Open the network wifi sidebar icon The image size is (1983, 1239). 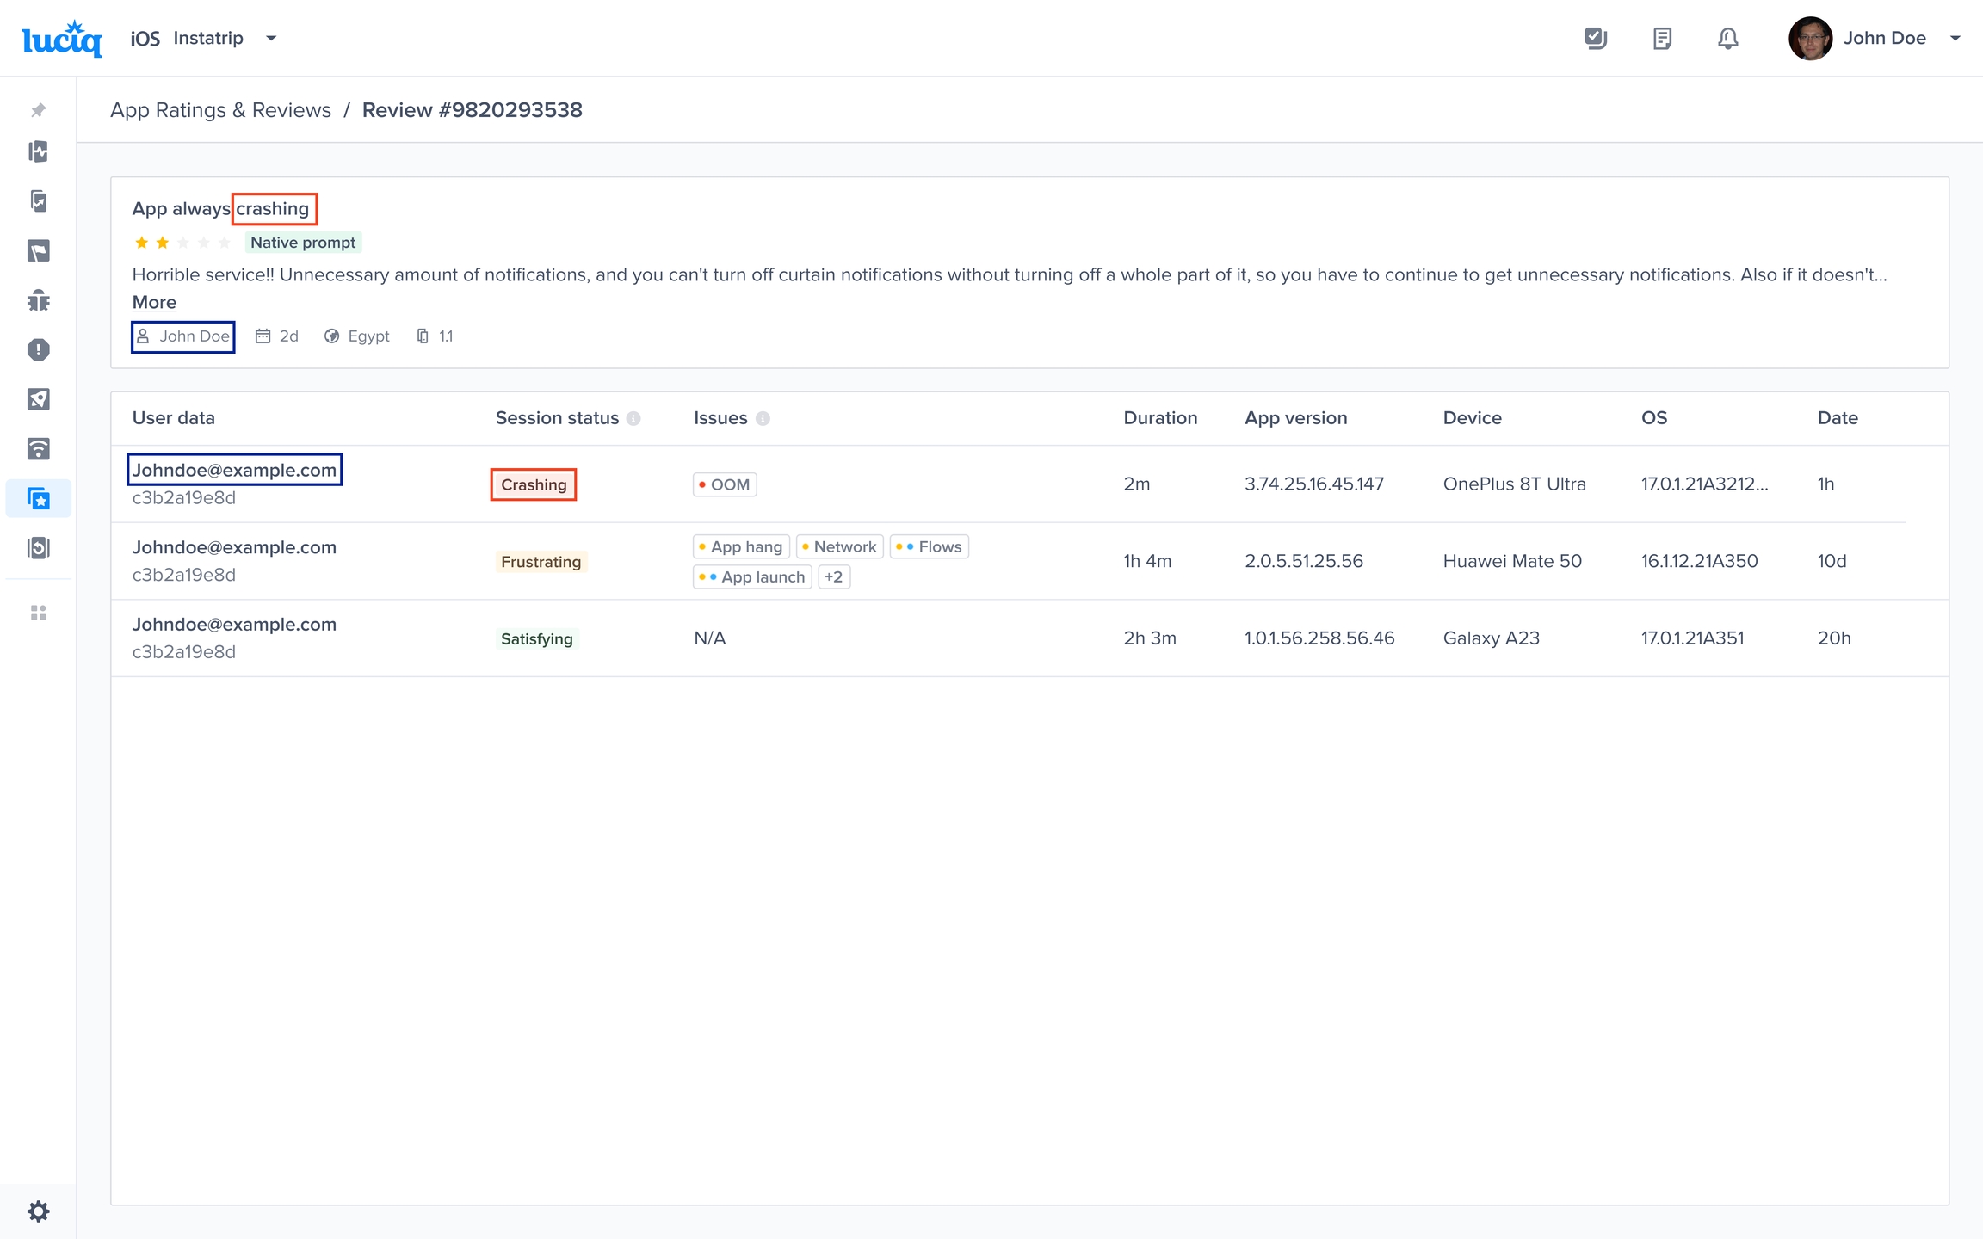pos(38,448)
